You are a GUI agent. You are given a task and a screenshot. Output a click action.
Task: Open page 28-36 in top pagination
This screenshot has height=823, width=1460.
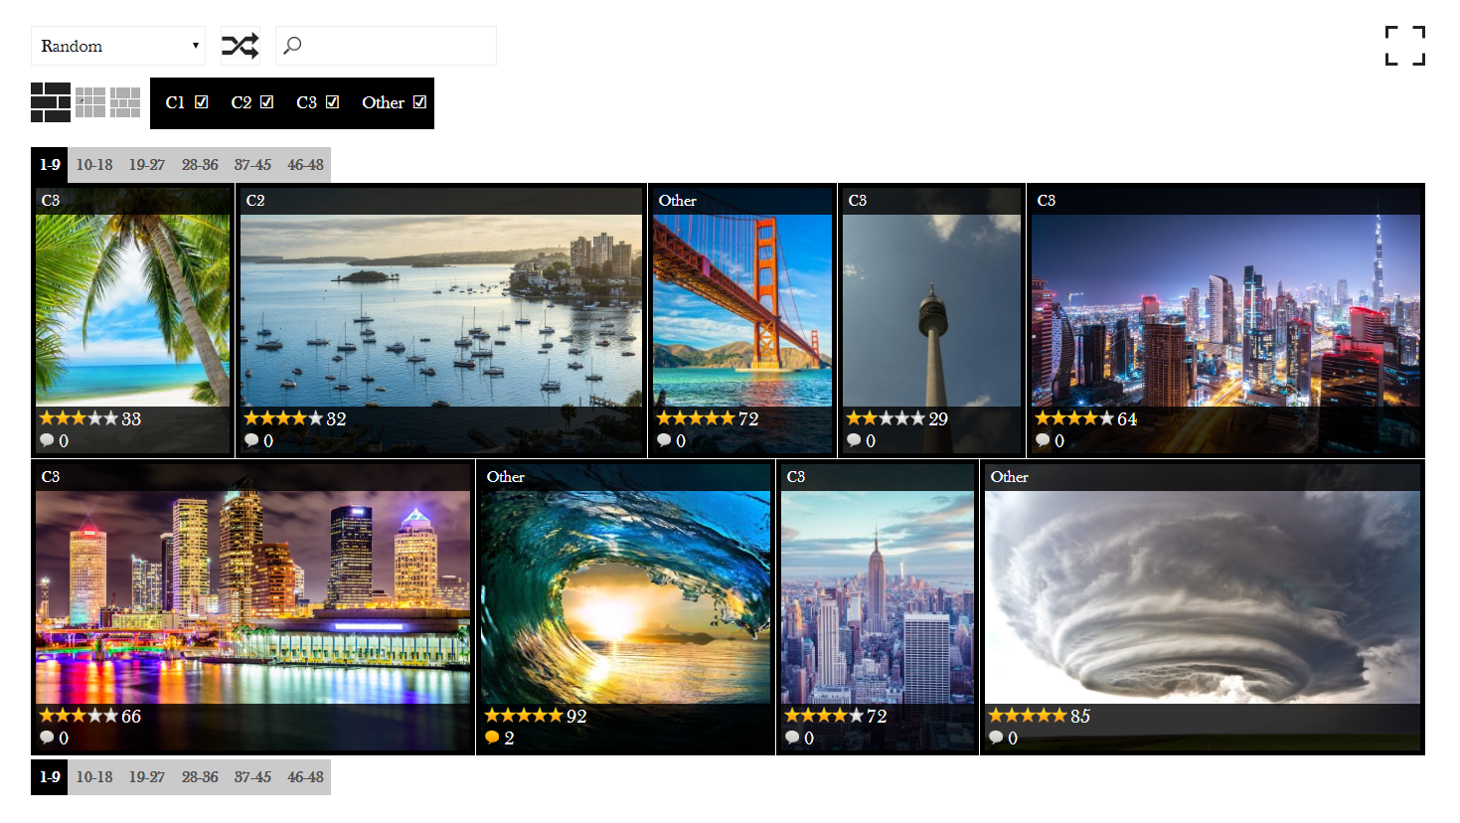tap(200, 165)
